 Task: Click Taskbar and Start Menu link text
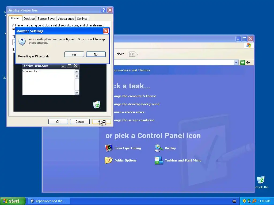click(183, 160)
